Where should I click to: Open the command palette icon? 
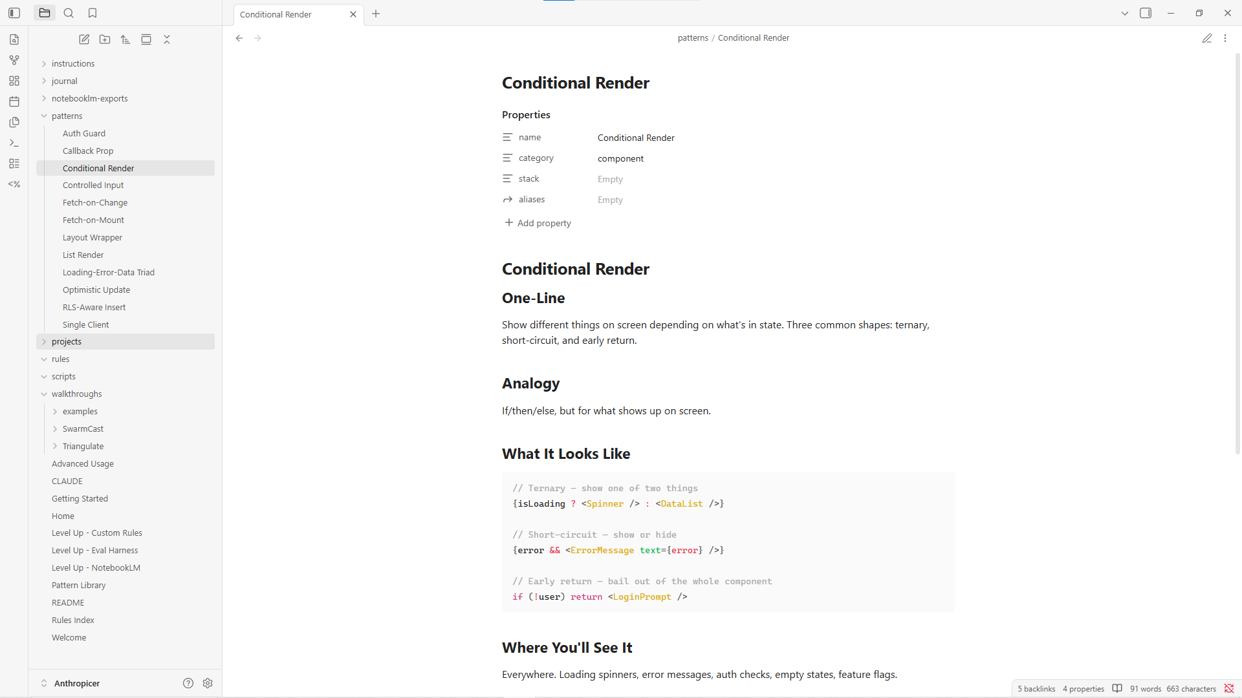(x=14, y=143)
